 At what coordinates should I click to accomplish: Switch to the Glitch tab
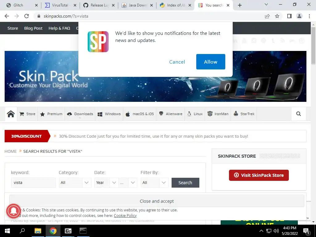[x=18, y=5]
